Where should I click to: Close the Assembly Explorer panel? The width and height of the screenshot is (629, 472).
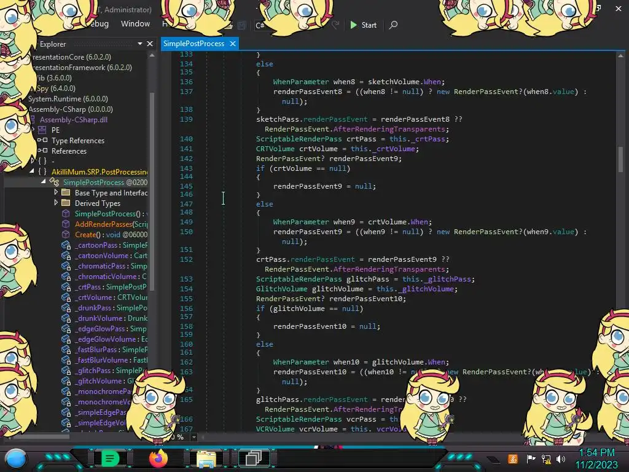150,44
